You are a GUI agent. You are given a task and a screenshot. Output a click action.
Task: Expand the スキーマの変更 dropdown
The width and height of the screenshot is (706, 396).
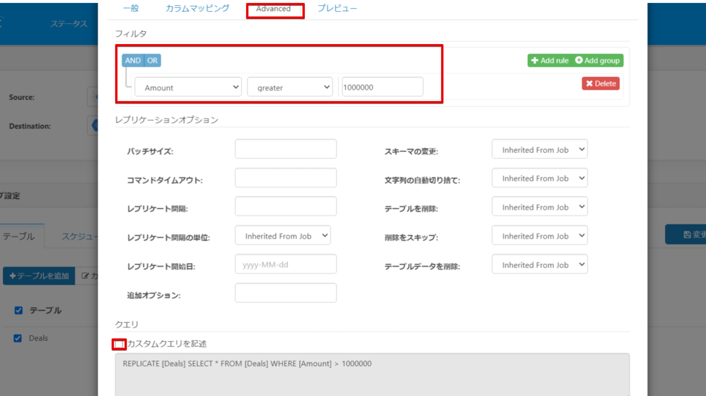coord(540,149)
